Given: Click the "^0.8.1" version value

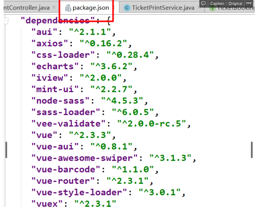Looking at the screenshot, I should 111,147.
